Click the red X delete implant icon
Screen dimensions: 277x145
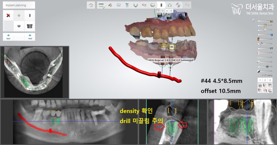tap(8, 15)
